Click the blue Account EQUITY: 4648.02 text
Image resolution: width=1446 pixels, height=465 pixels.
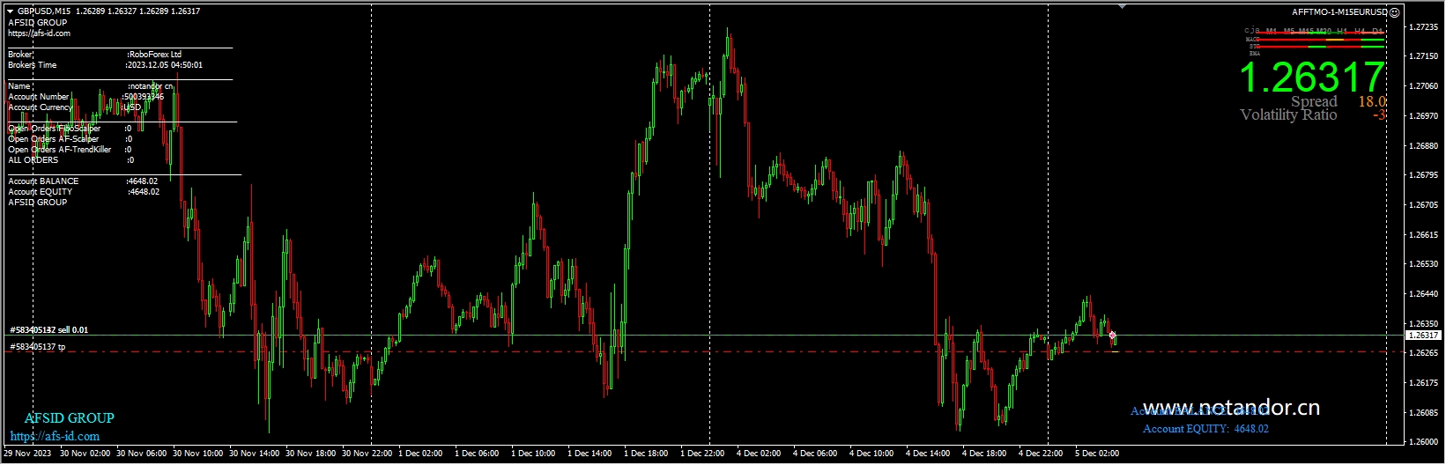(1205, 429)
